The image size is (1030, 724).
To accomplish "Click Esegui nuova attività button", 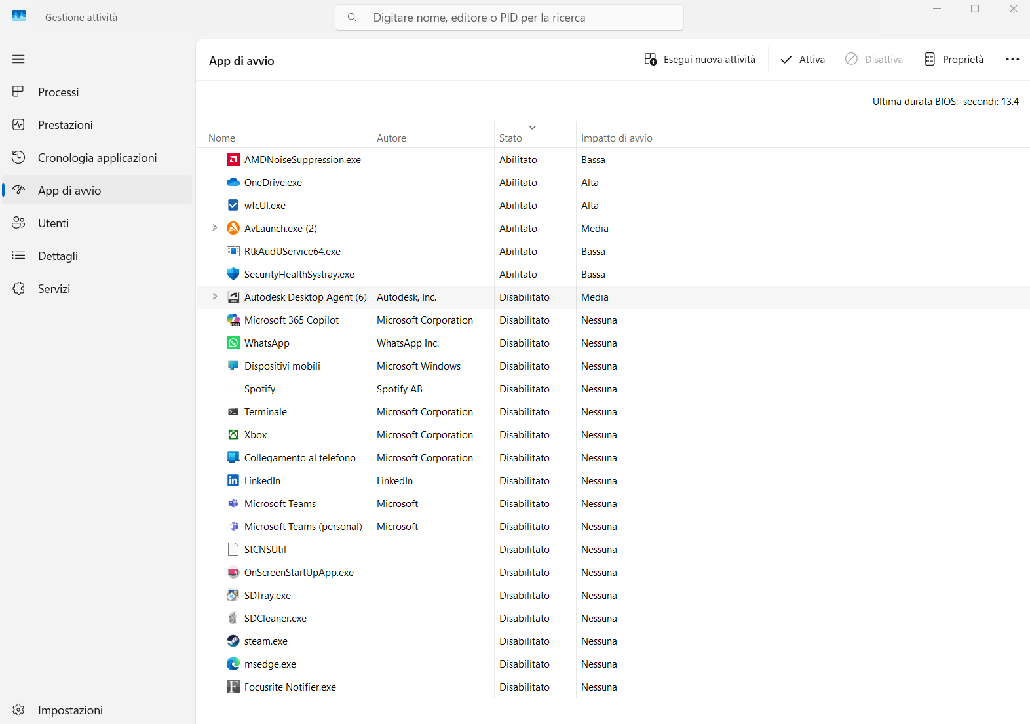I will click(700, 60).
